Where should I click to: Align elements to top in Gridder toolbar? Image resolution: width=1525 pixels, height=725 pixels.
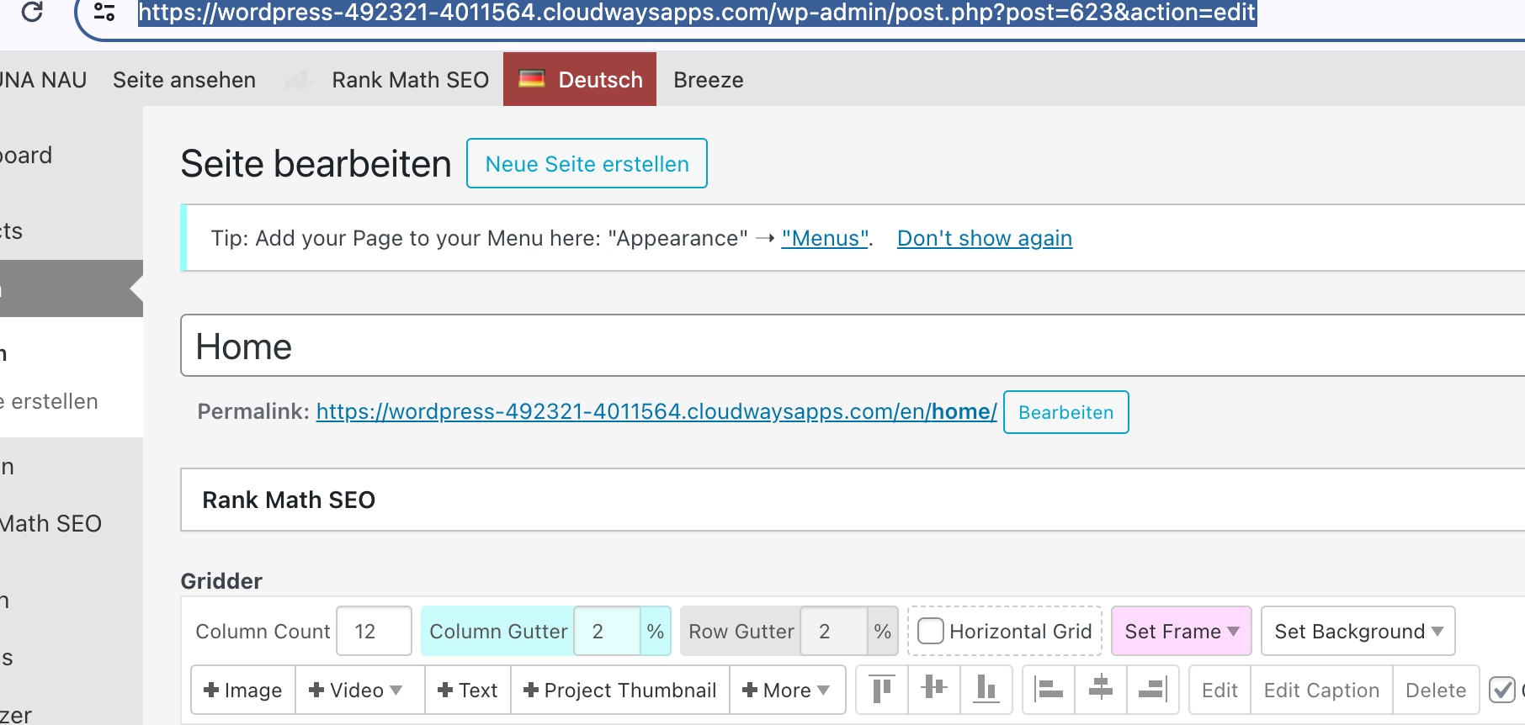(x=882, y=690)
